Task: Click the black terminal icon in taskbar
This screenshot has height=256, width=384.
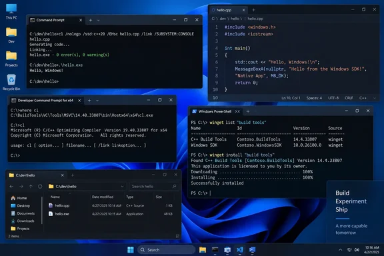Action: pos(215,249)
